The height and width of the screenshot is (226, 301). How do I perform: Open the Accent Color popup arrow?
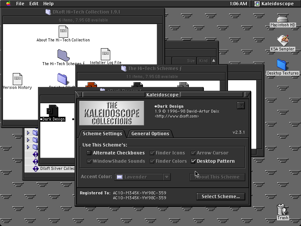coord(167,177)
